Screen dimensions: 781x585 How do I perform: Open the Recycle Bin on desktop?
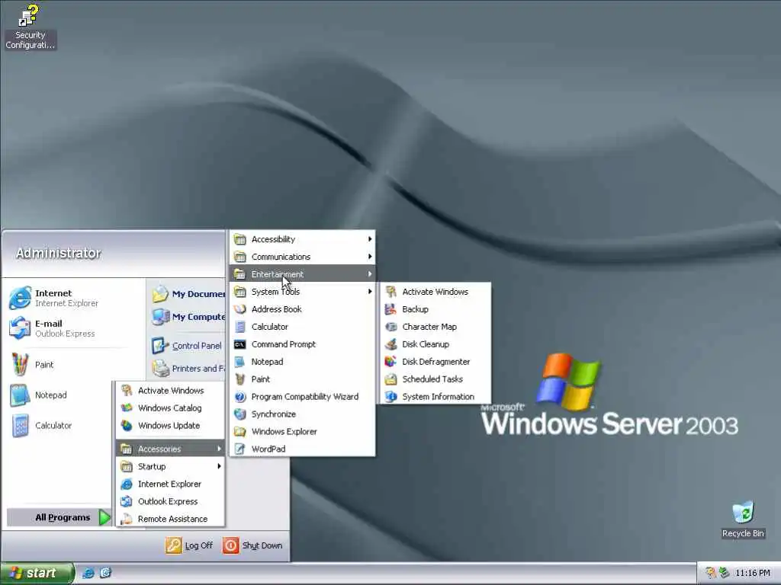pos(743,519)
